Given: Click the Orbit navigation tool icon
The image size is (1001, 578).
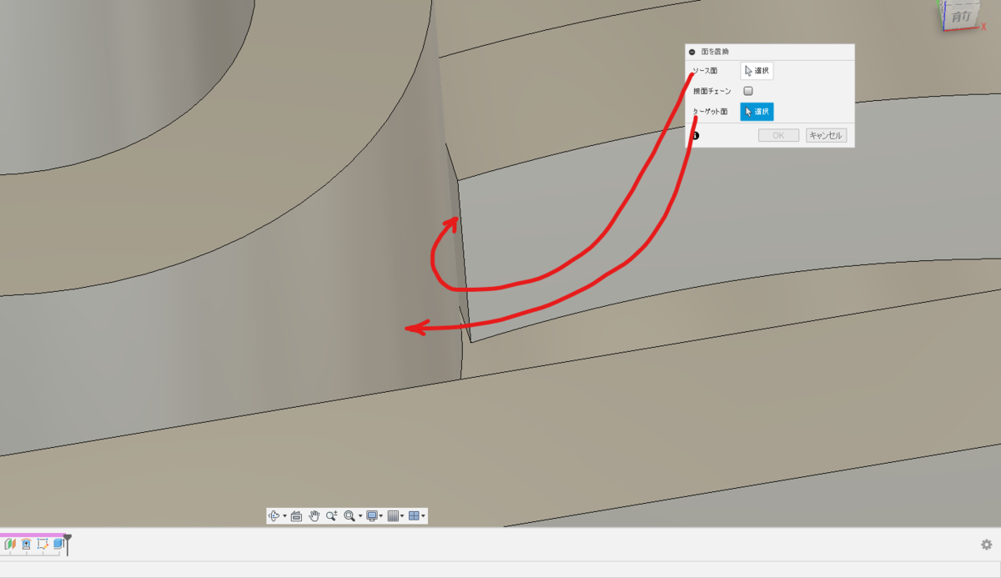Looking at the screenshot, I should 274,515.
